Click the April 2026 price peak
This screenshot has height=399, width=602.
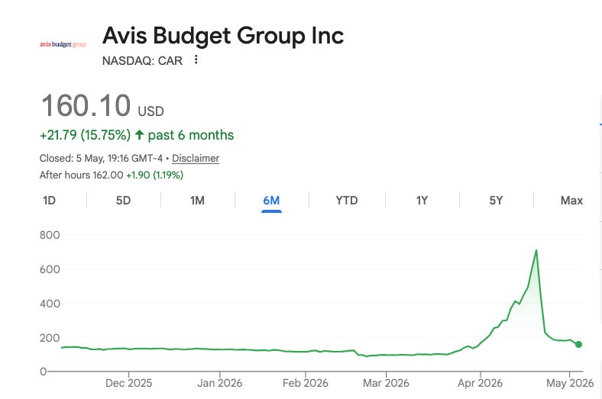536,251
